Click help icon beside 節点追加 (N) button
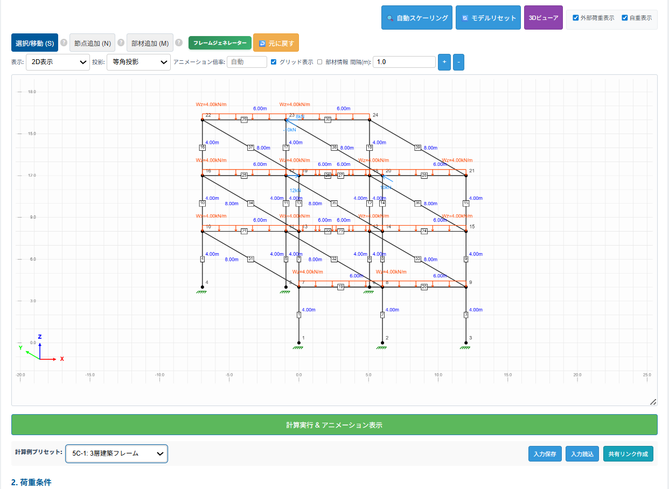Screen dimensions: 669x489 point(121,43)
